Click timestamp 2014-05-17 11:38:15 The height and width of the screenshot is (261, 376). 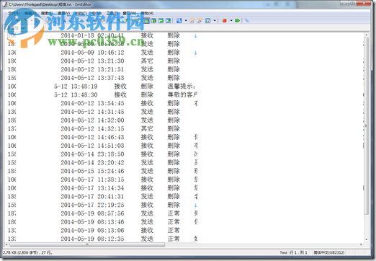coord(92,180)
